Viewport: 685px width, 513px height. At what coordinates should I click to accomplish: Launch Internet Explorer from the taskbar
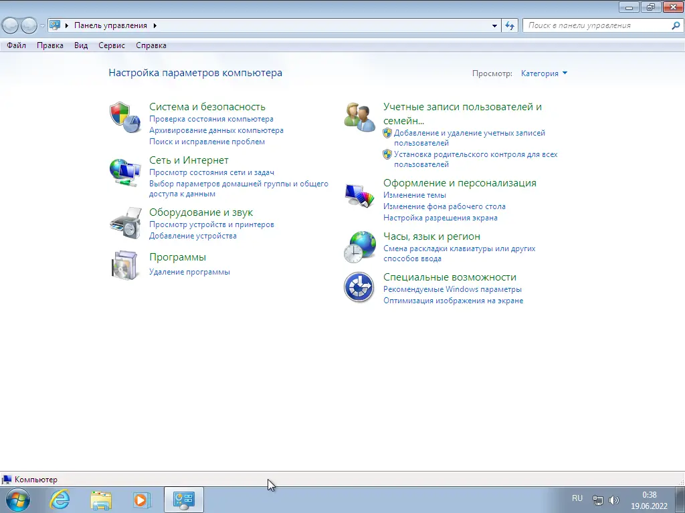60,500
